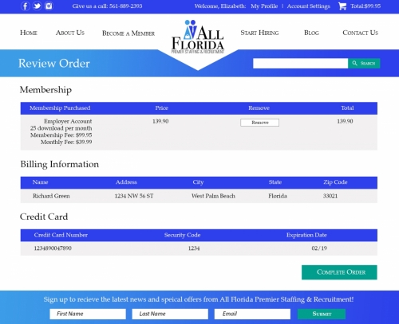
Task: Open the Instagram social icon
Action: point(49,6)
